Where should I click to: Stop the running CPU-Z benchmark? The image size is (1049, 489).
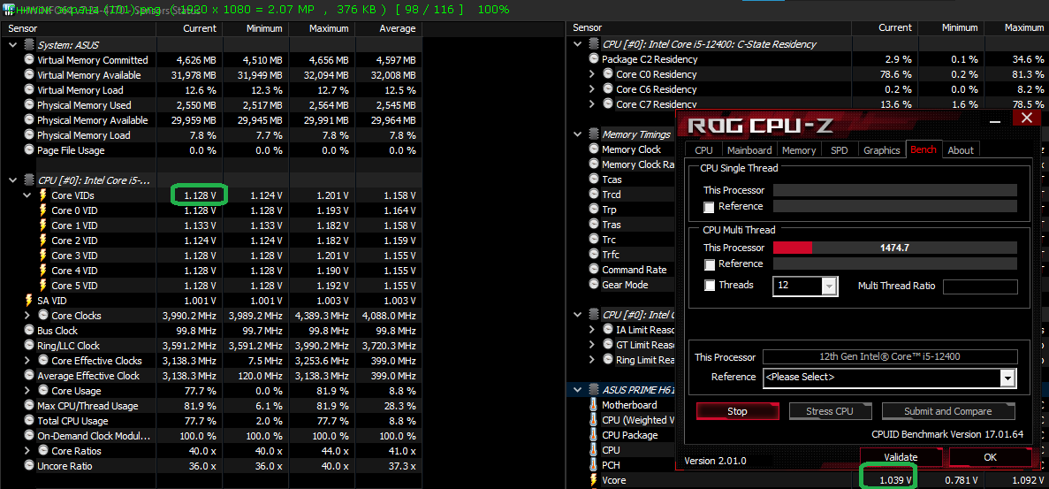click(x=737, y=411)
